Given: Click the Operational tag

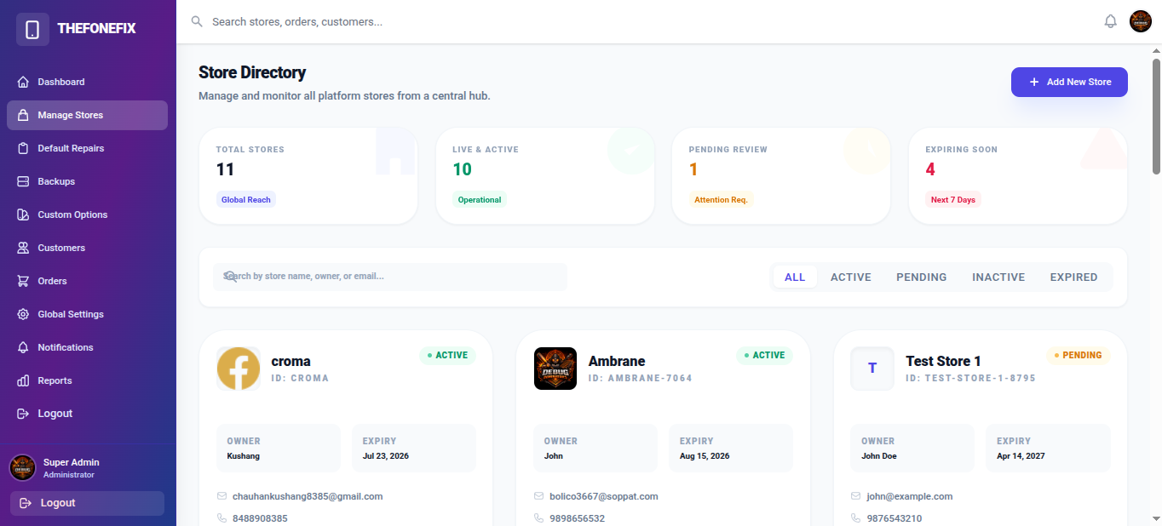Looking at the screenshot, I should point(480,200).
